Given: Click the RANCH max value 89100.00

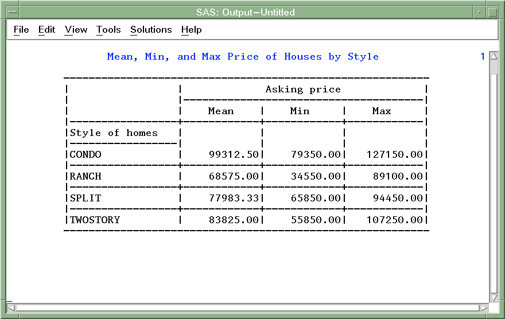Looking at the screenshot, I should coord(394,176).
